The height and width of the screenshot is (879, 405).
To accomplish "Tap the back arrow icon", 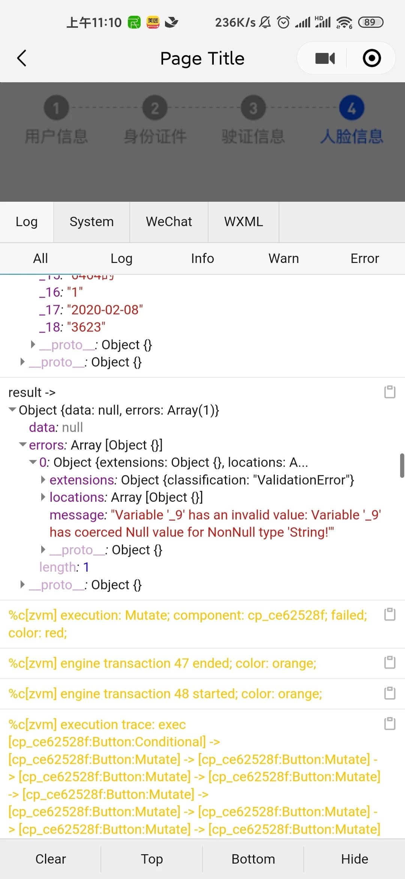I will 22,58.
